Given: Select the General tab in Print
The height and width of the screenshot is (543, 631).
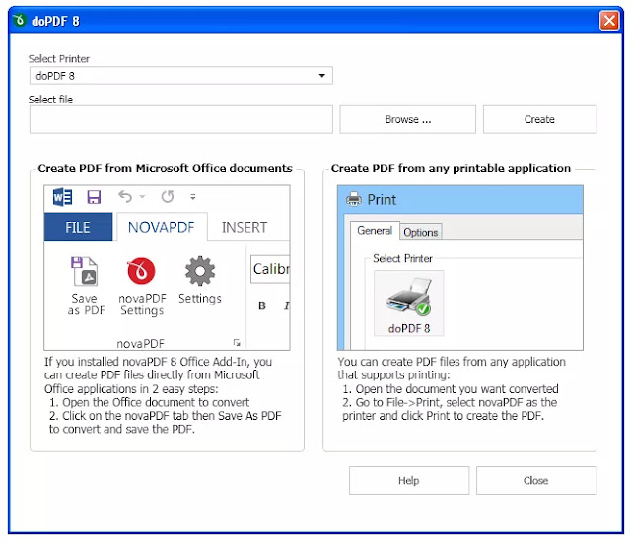Looking at the screenshot, I should 375,231.
